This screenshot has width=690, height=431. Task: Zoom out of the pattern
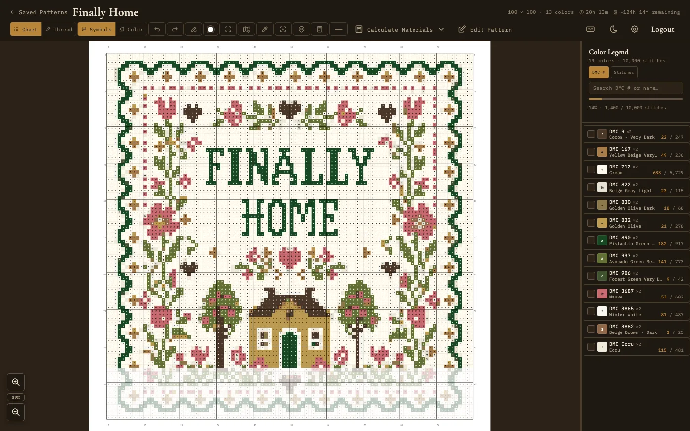(x=16, y=412)
